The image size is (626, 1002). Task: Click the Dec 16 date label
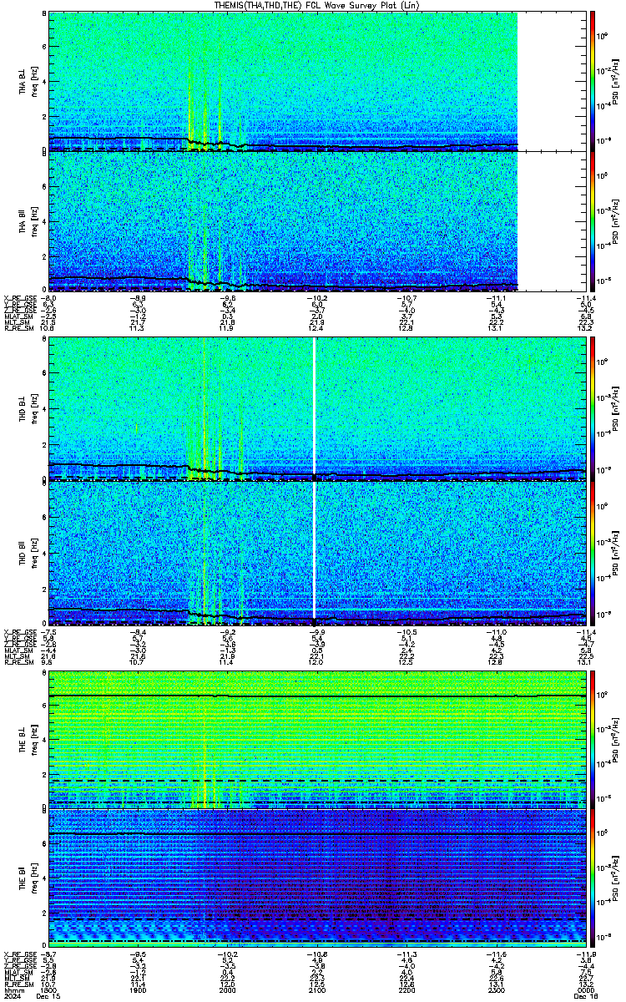584,995
